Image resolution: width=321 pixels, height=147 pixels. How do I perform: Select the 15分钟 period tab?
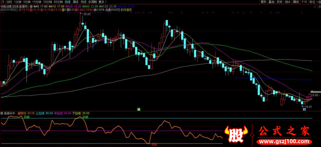(x=37, y=2)
